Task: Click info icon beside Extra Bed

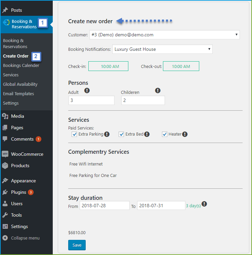Action: (x=147, y=134)
